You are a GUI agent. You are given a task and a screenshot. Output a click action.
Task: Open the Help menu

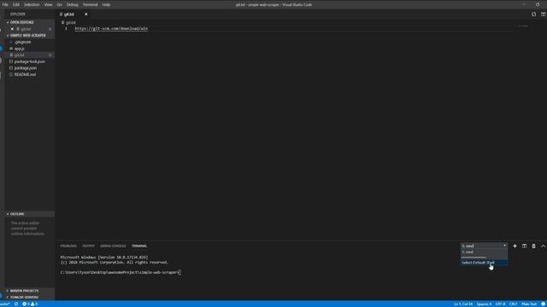point(106,4)
